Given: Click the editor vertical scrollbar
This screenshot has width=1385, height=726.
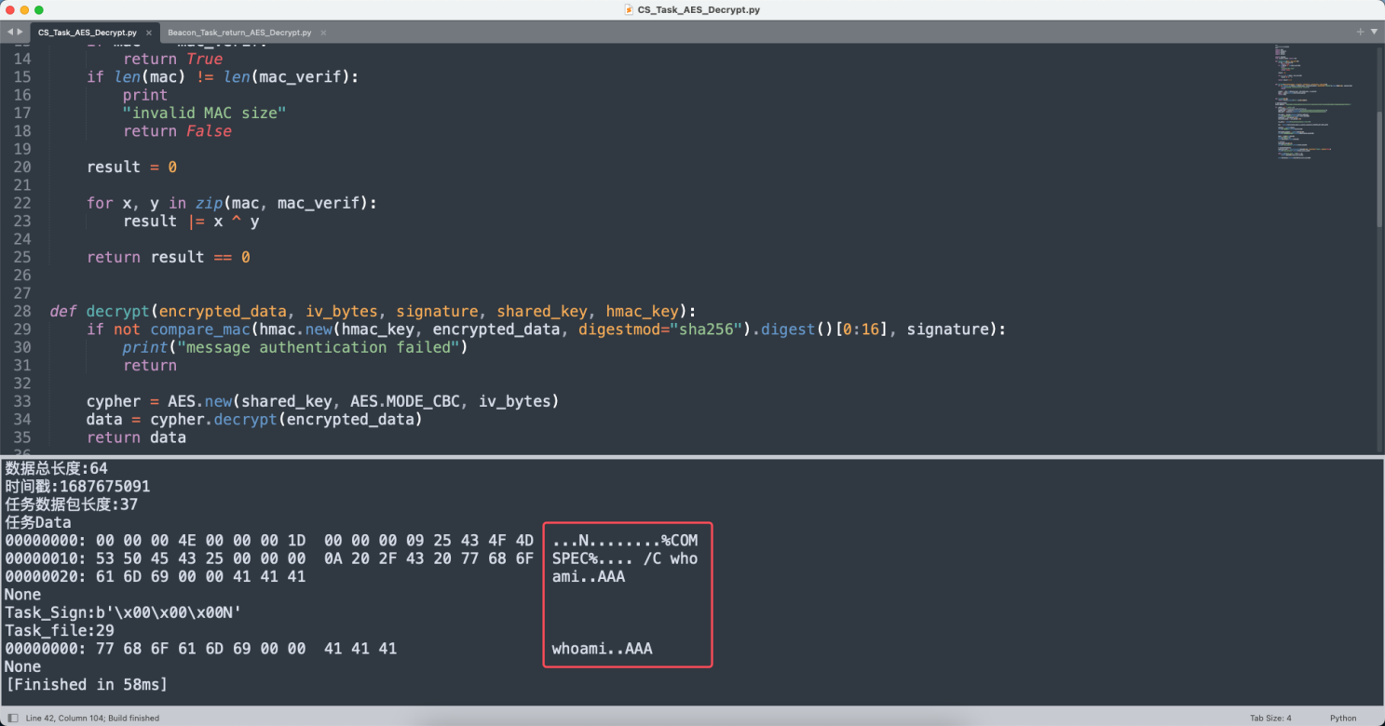Looking at the screenshot, I should 1379,169.
